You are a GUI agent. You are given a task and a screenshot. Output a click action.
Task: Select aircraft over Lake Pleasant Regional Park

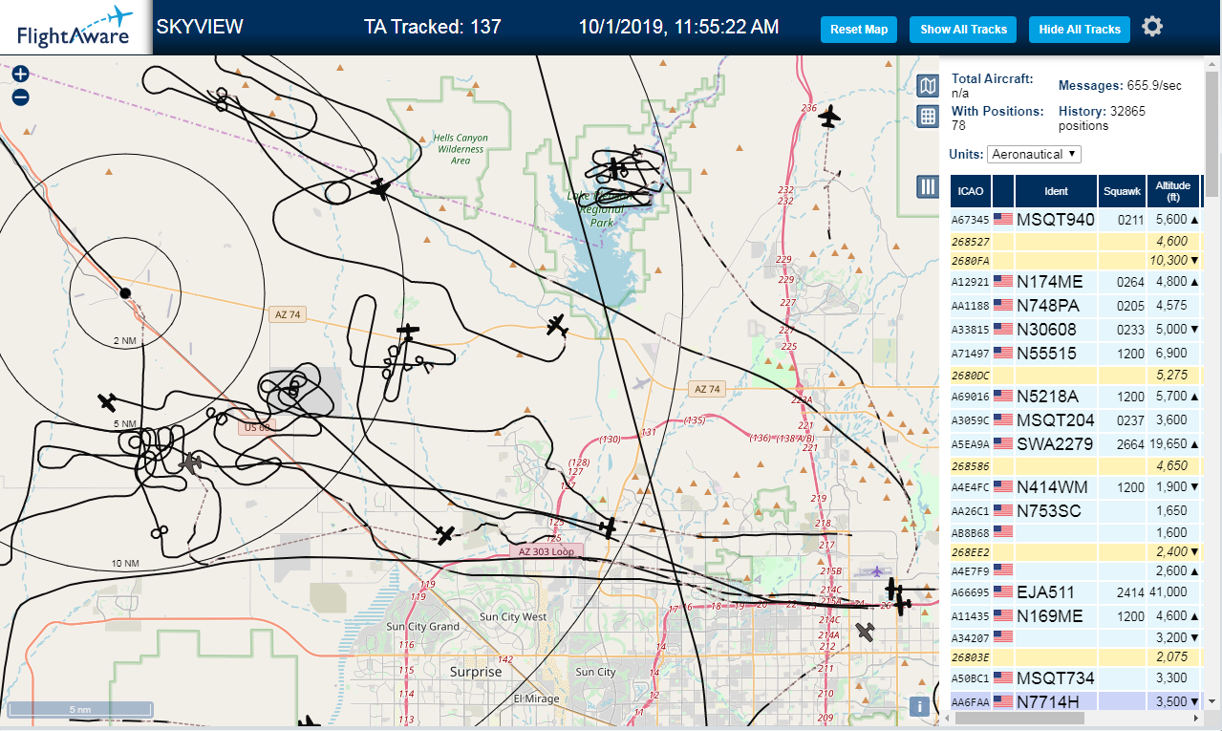pos(617,168)
